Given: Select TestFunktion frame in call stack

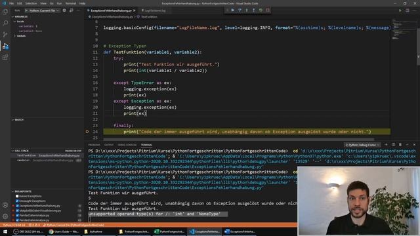Looking at the screenshot, I should (x=47, y=155).
